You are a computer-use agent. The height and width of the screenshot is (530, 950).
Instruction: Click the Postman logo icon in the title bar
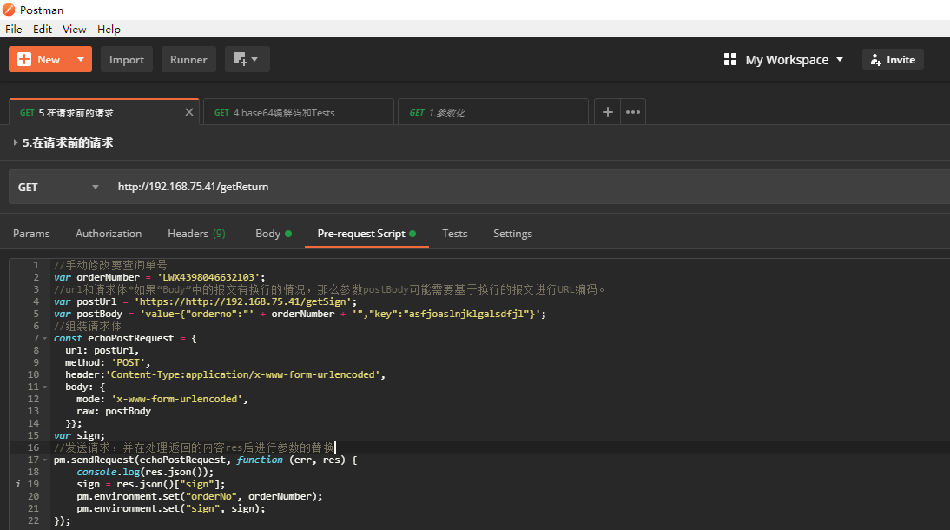[8, 10]
